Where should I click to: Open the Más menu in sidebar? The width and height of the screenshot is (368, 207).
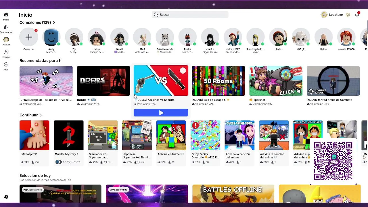(x=6, y=66)
